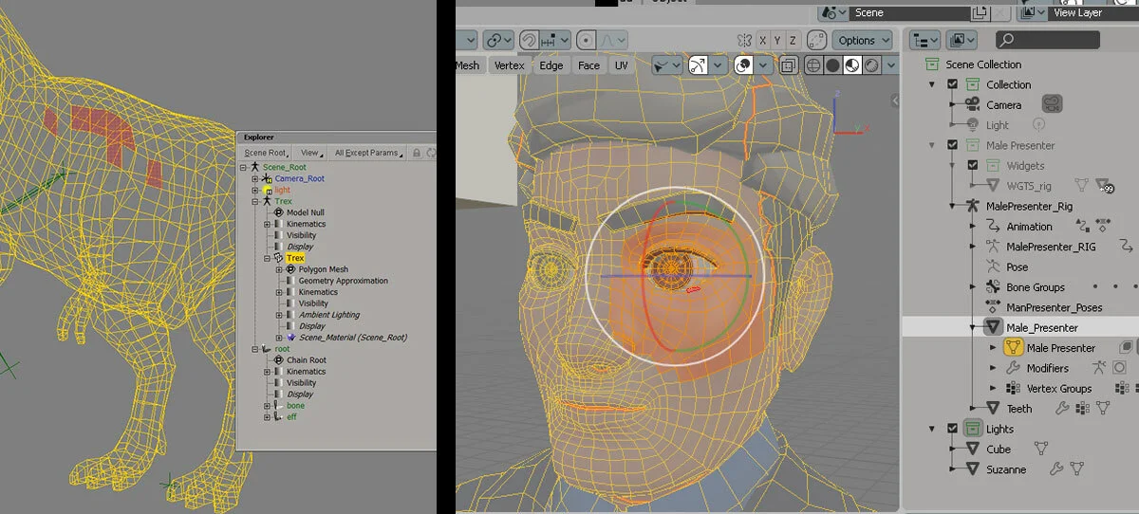
Task: Click wrench modifier icon beside Suzanne
Action: 1055,469
